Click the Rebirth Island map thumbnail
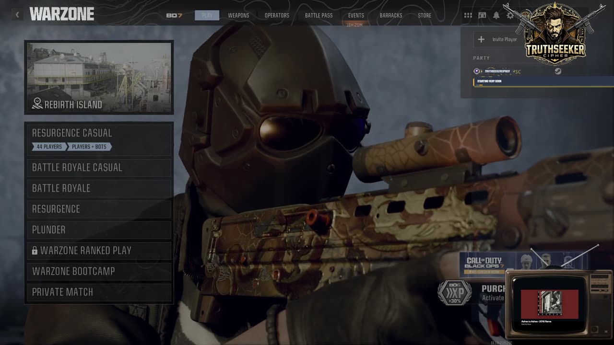 coord(99,77)
